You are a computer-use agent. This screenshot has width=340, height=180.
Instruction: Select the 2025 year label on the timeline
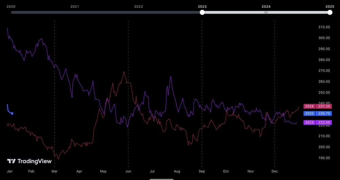point(330,6)
